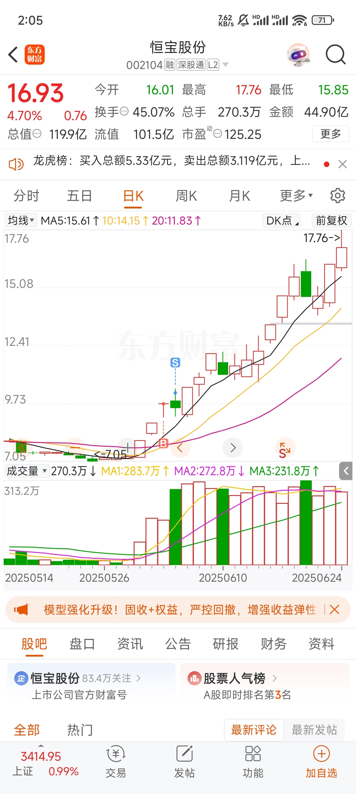
Task: Open the 资讯 tab
Action: 130,644
